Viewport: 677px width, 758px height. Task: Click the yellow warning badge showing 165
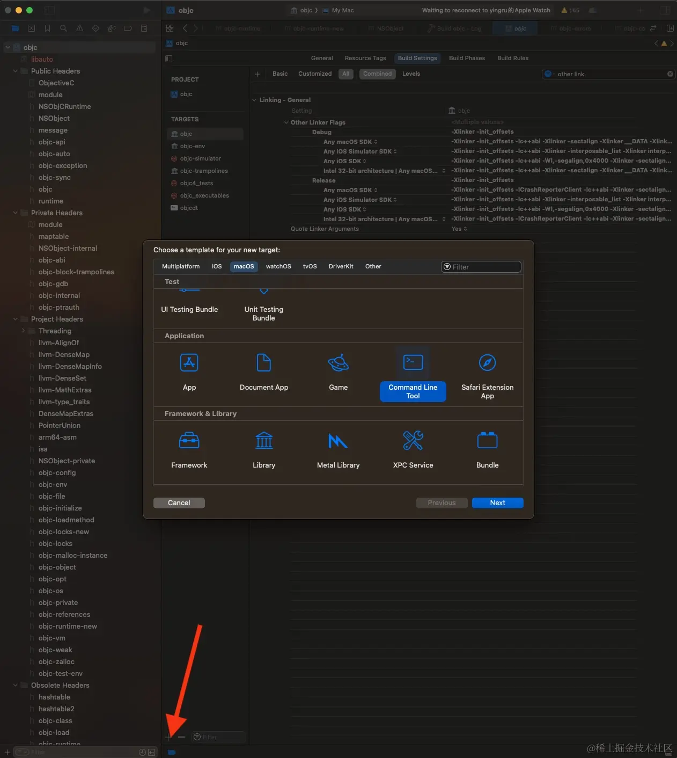[570, 10]
